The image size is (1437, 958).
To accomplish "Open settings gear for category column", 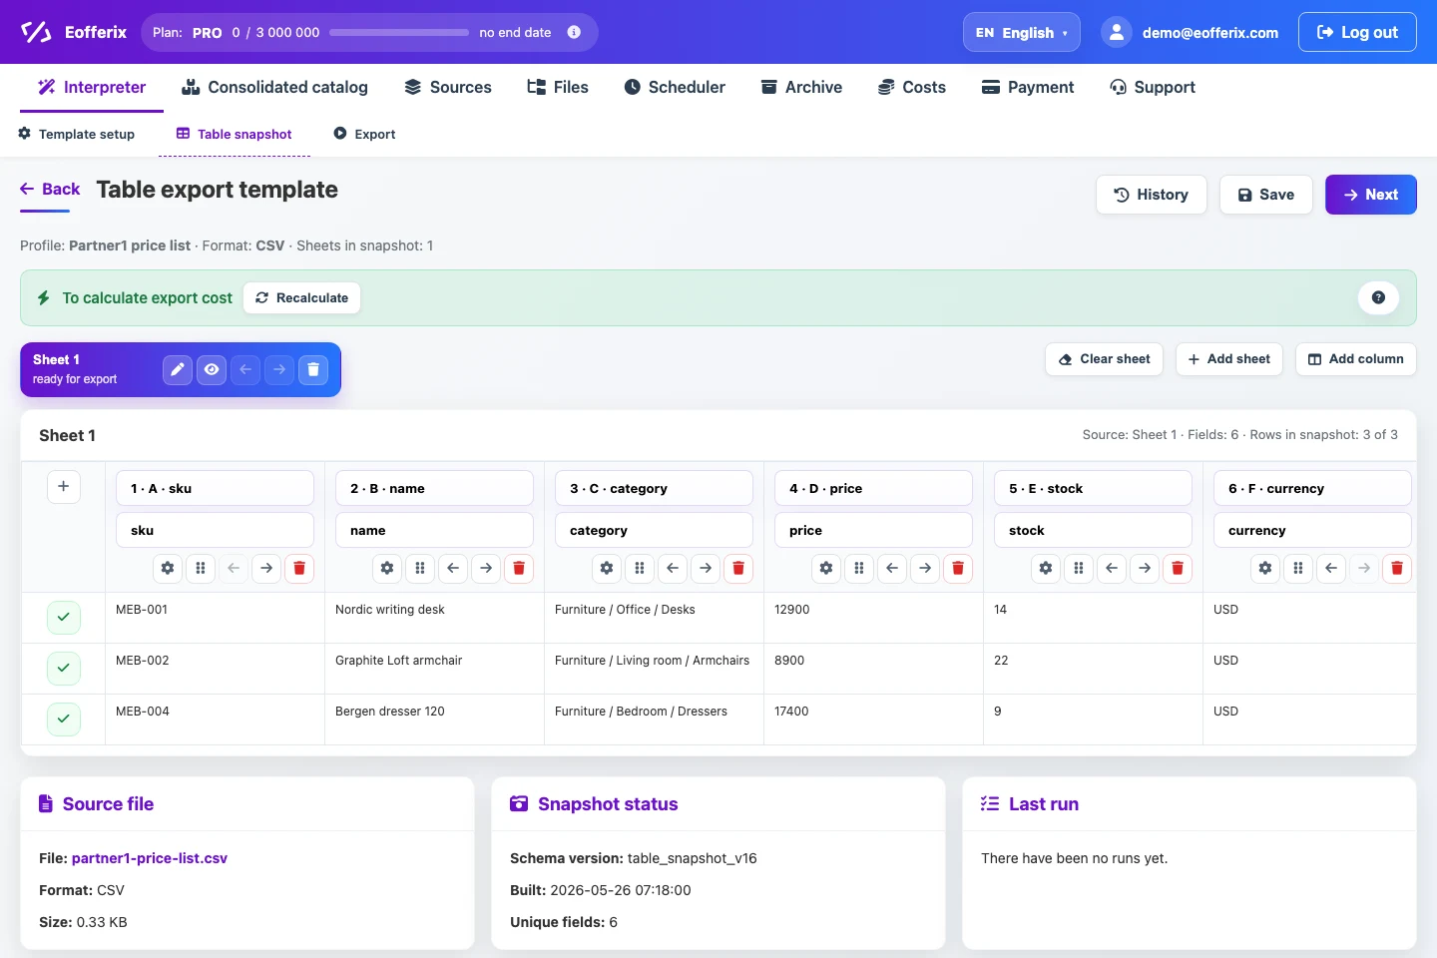I will (x=607, y=568).
